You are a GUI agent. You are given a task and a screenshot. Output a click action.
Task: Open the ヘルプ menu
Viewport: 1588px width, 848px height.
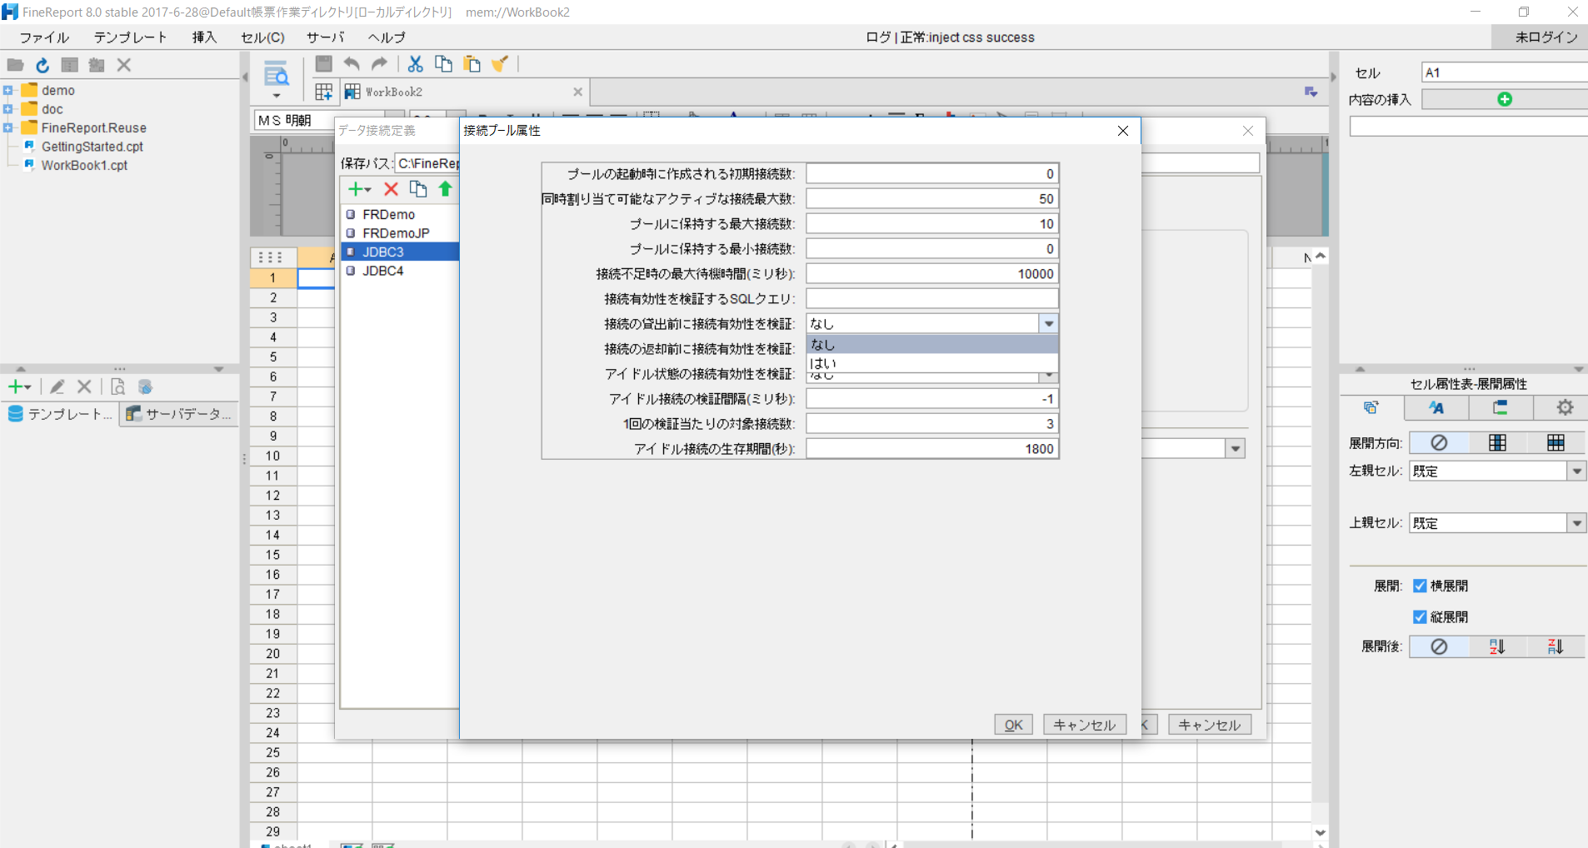point(387,37)
